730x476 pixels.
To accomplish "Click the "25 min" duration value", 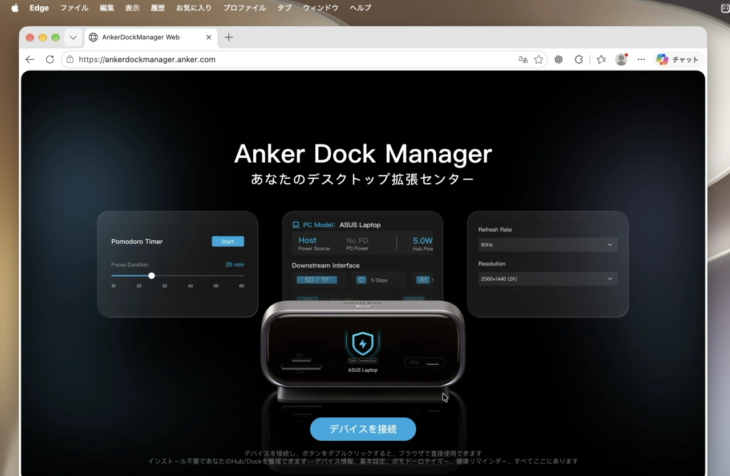I will point(234,265).
